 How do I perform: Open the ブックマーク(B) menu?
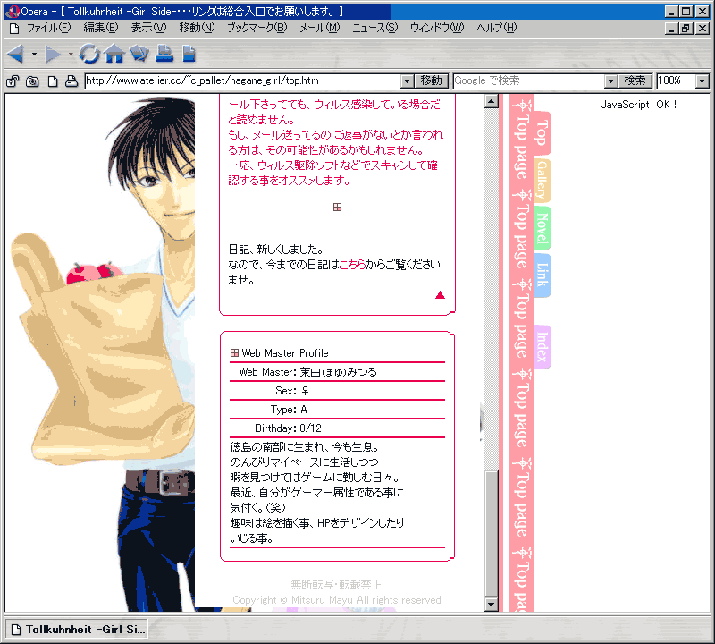pyautogui.click(x=257, y=28)
